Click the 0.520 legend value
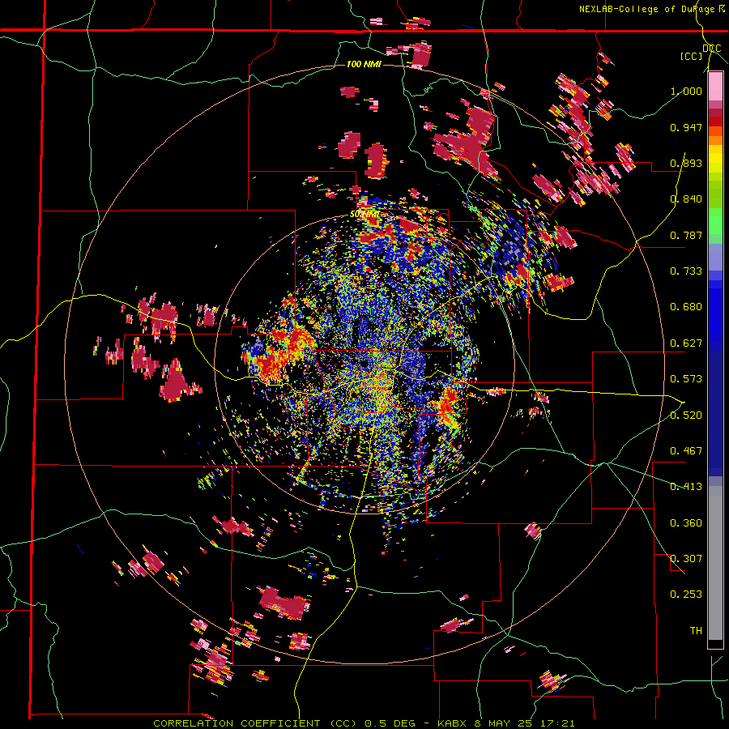 (686, 416)
